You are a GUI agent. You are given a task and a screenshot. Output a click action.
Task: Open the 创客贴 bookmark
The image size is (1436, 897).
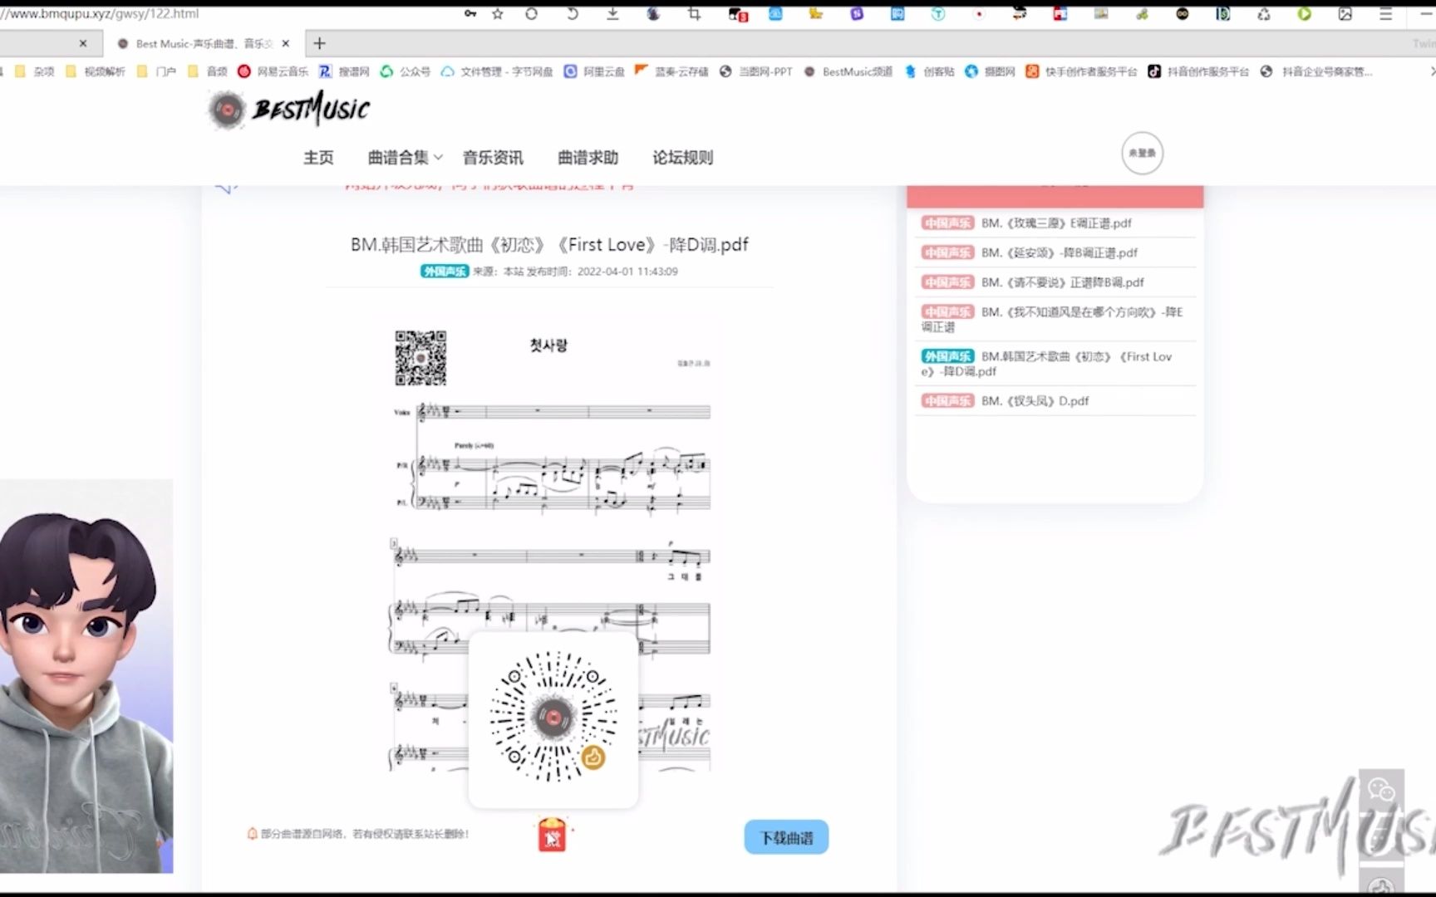tap(929, 71)
